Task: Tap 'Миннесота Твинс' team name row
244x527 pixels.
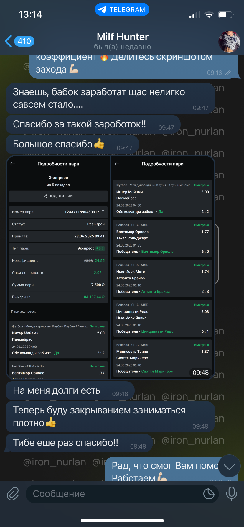Action: pos(132,352)
